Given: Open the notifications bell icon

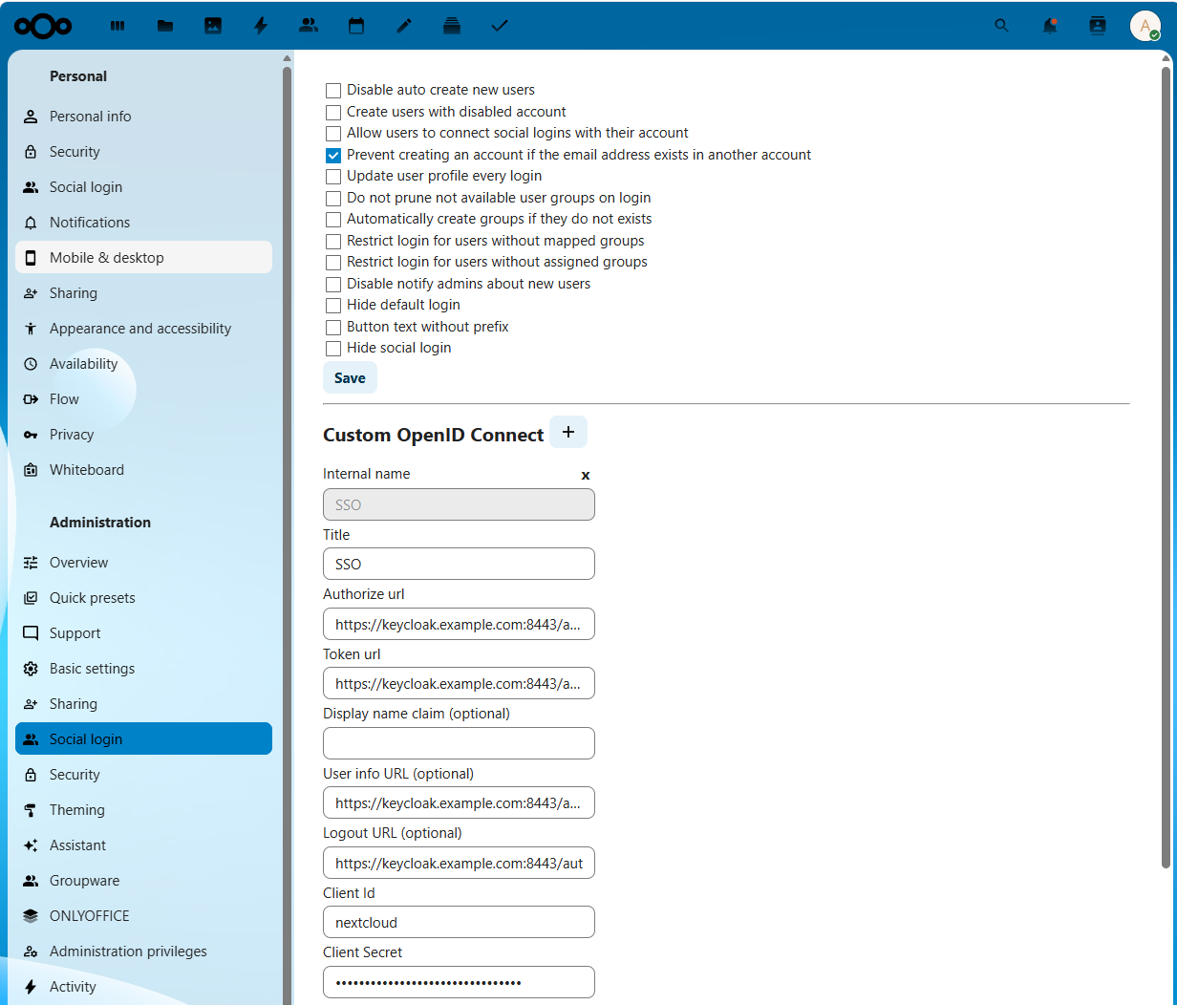Looking at the screenshot, I should [1050, 26].
